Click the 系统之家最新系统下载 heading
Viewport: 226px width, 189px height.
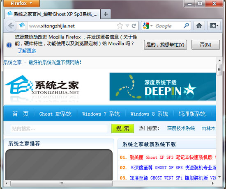point(149,144)
